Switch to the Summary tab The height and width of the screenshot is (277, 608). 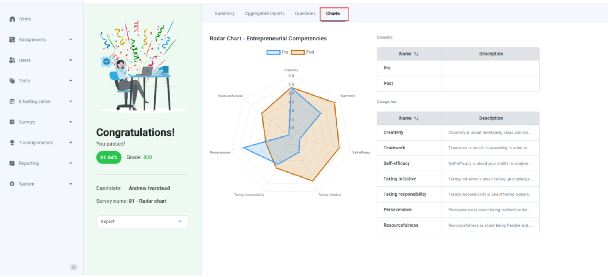[225, 14]
